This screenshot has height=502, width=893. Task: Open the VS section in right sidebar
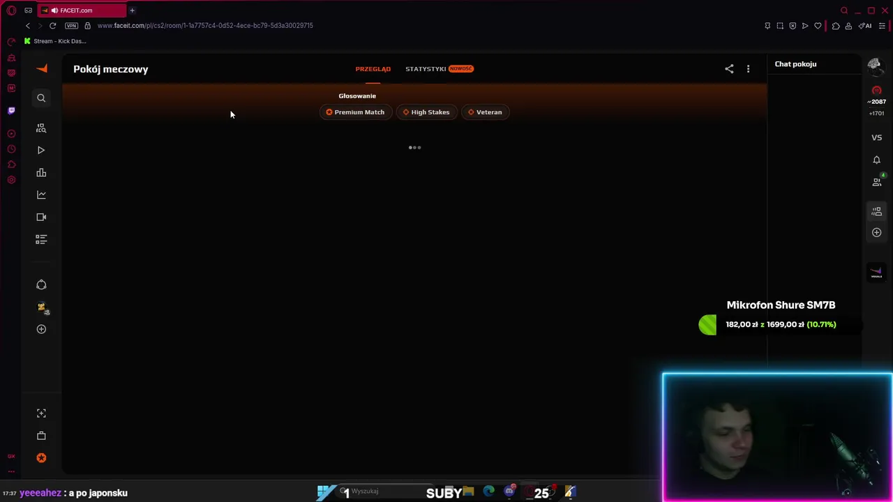point(877,138)
